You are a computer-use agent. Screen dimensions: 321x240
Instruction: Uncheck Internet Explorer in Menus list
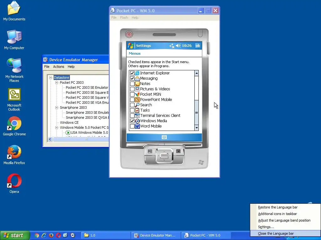pos(132,73)
